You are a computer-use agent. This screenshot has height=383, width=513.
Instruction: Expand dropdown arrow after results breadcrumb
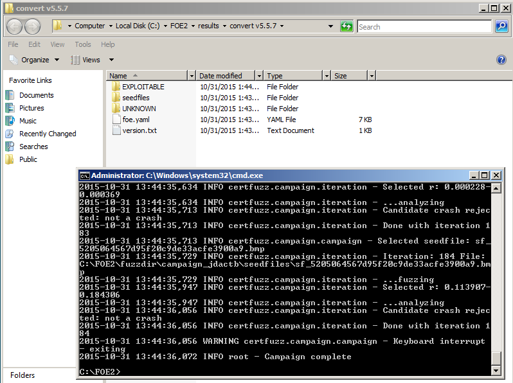click(x=224, y=26)
